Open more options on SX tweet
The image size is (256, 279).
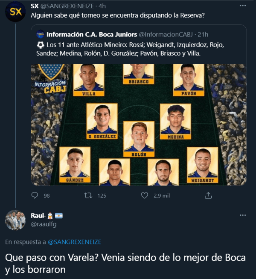coord(243,6)
